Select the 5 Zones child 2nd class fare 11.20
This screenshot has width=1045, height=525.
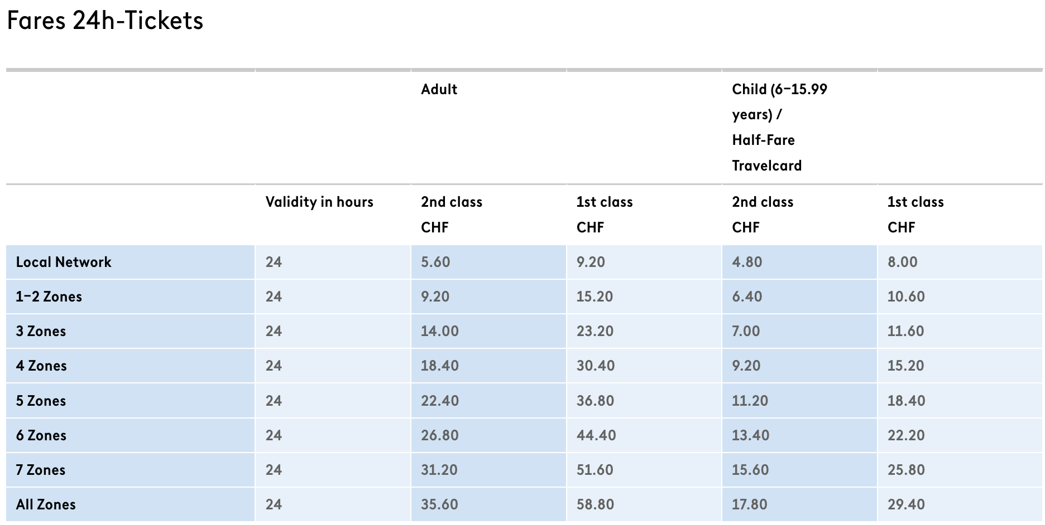750,401
